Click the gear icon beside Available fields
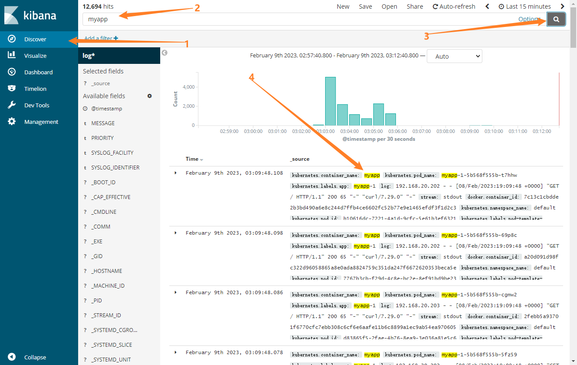This screenshot has width=577, height=365. coord(150,96)
